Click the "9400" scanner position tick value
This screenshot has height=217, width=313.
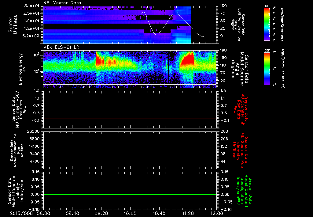[x=35, y=154]
